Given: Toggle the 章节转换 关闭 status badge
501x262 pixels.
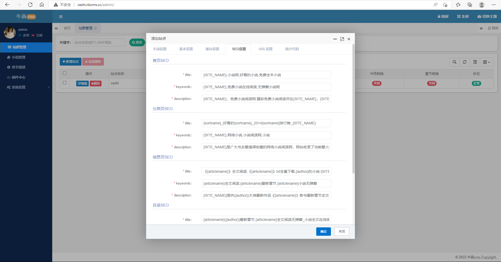Looking at the screenshot, I should point(432,83).
